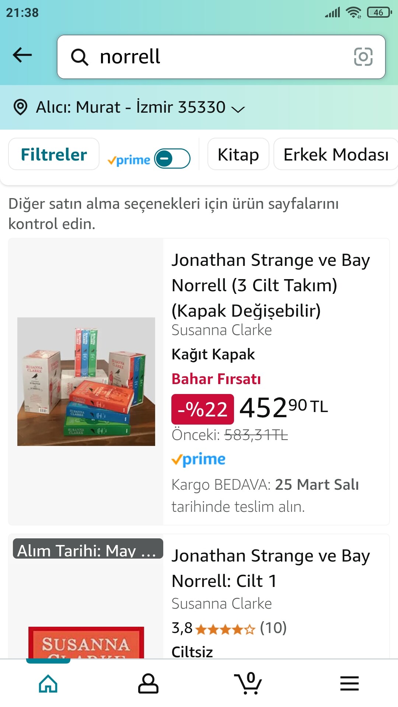The width and height of the screenshot is (398, 707).
Task: Tap the search field containing norrell
Action: click(x=221, y=57)
